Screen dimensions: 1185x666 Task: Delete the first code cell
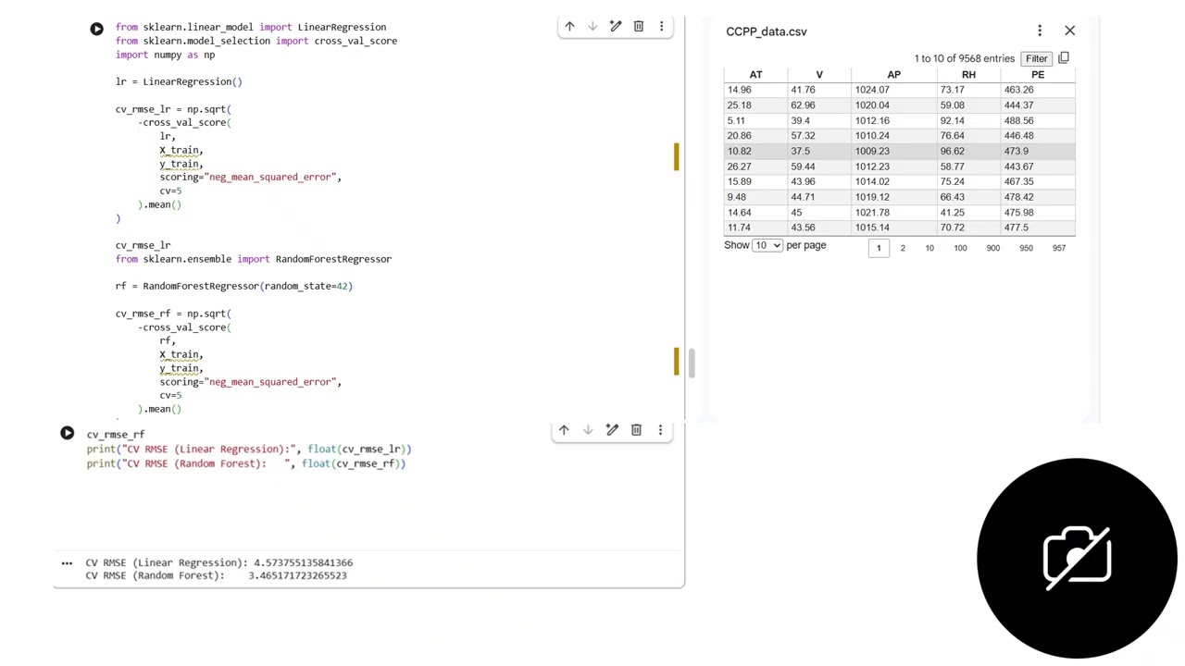[x=638, y=27]
